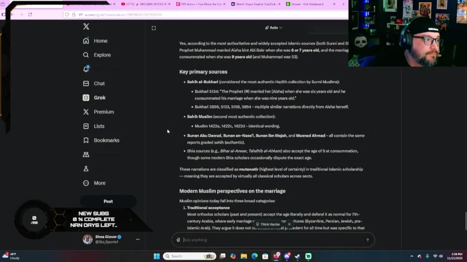Click the Key primary sources heading
Viewport: 467px width, 262px height.
click(x=203, y=72)
